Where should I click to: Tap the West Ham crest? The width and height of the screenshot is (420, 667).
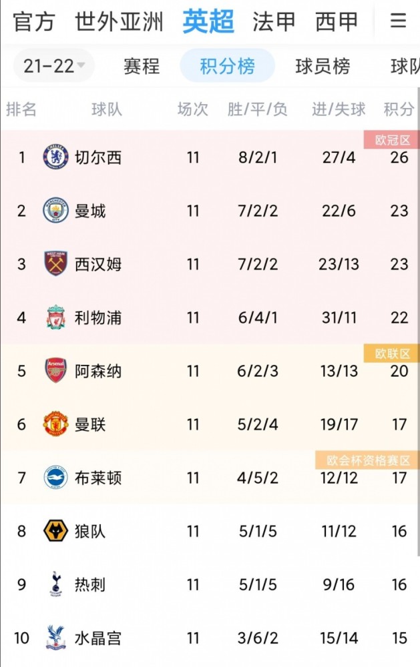56,263
